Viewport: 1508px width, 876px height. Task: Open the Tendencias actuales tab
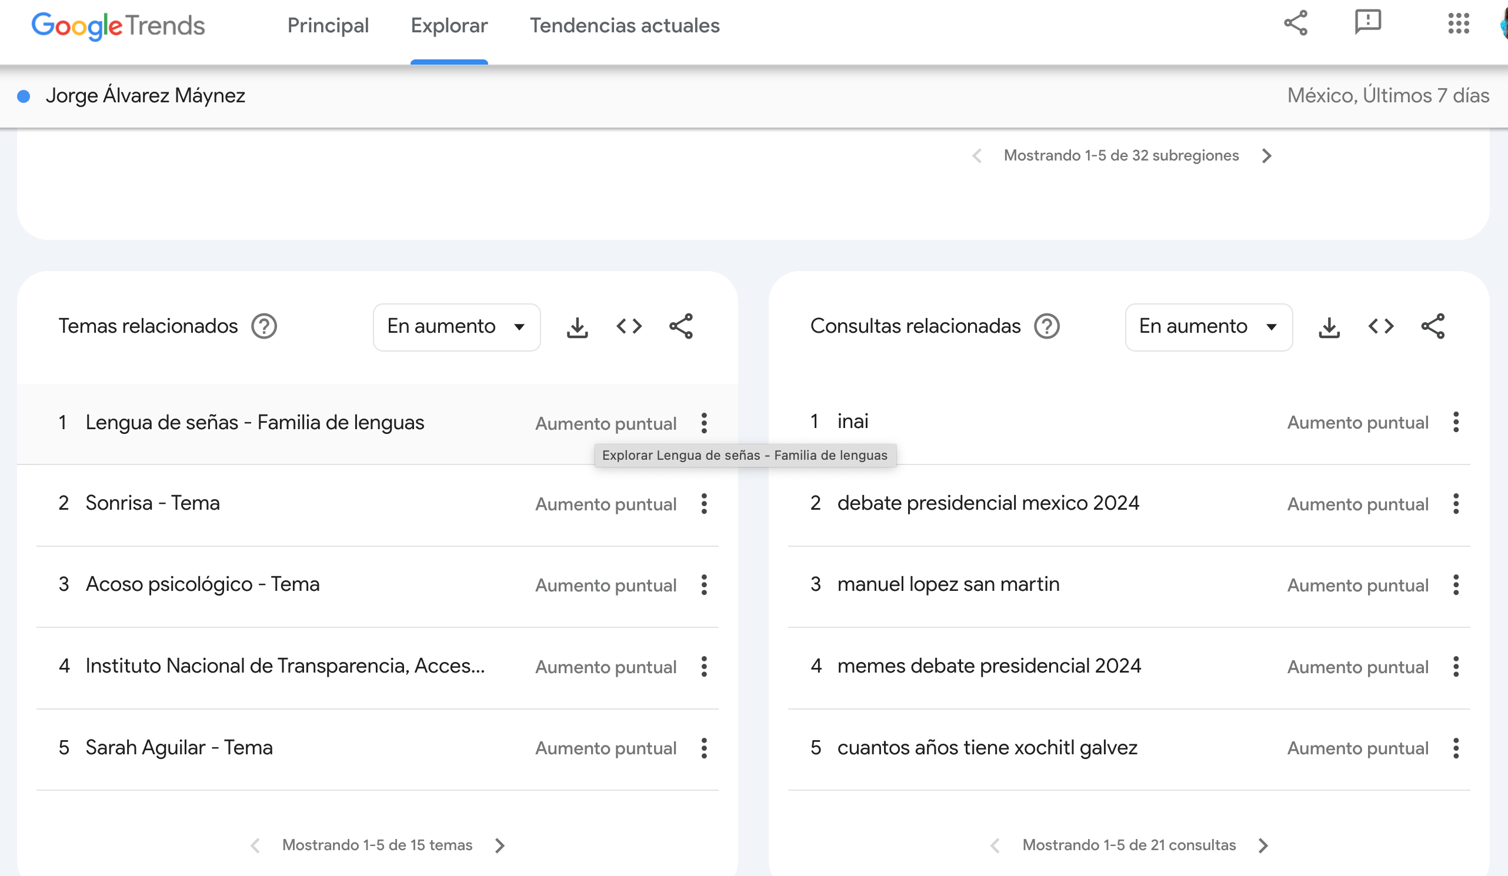coord(624,26)
